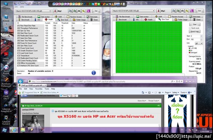The width and height of the screenshot is (213, 140).
Task: Expand Thread Tools dropdown
Action: pyautogui.click(x=153, y=101)
